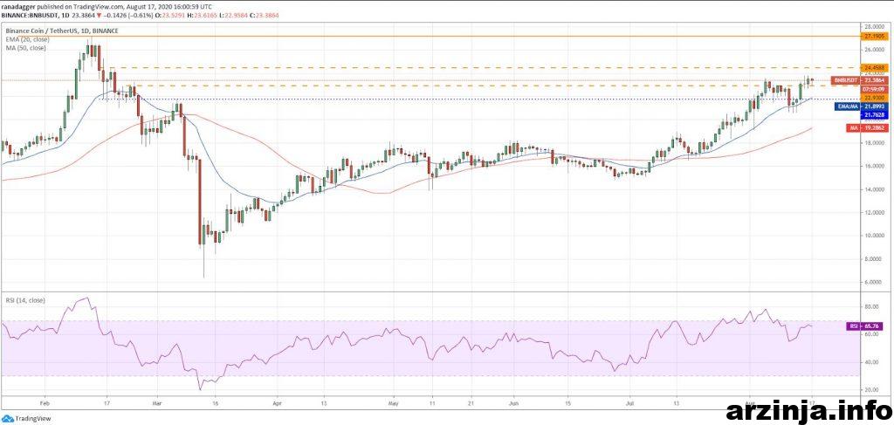894x425 pixels.
Task: Click the 26.0000 price axis tick
Action: tap(875, 50)
